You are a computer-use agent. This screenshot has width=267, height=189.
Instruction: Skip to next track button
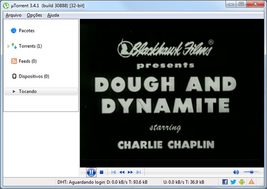tap(139, 172)
